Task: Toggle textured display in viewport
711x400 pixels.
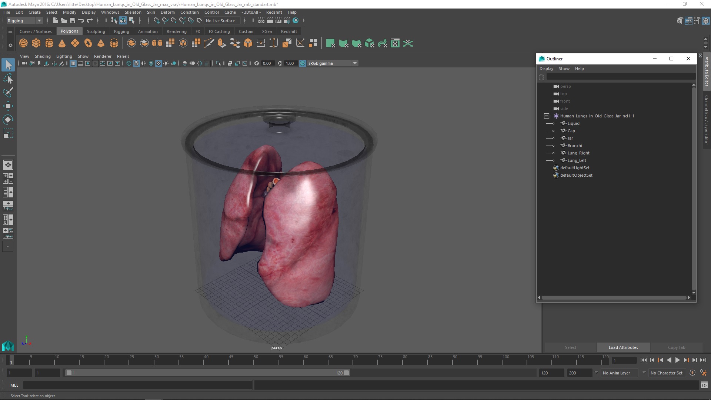Action: tap(158, 63)
